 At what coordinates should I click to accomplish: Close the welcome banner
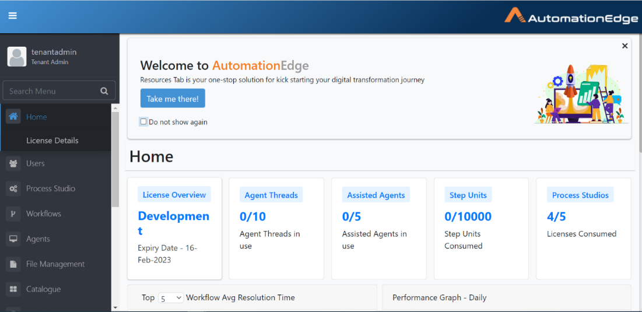click(625, 46)
